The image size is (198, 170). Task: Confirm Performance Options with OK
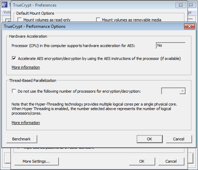coord(150,139)
